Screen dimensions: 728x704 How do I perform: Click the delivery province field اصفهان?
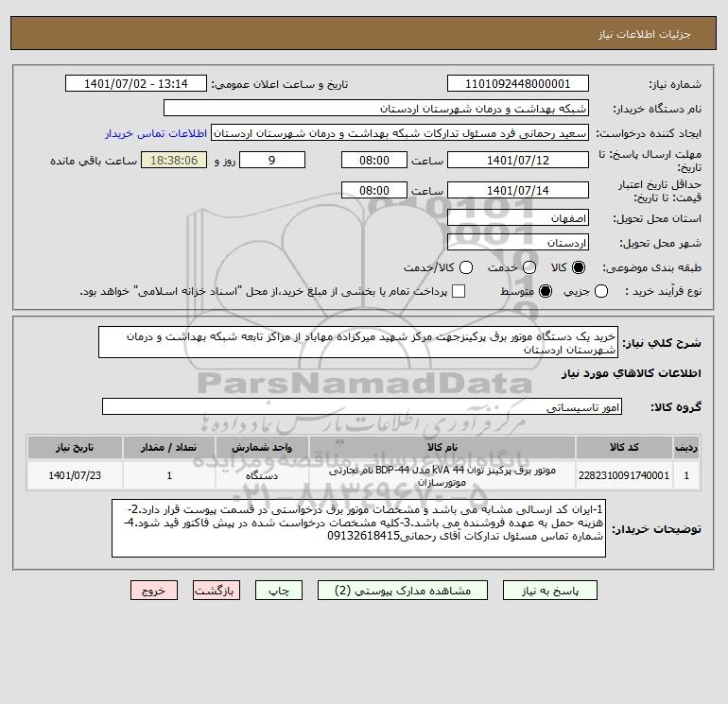[x=518, y=217]
